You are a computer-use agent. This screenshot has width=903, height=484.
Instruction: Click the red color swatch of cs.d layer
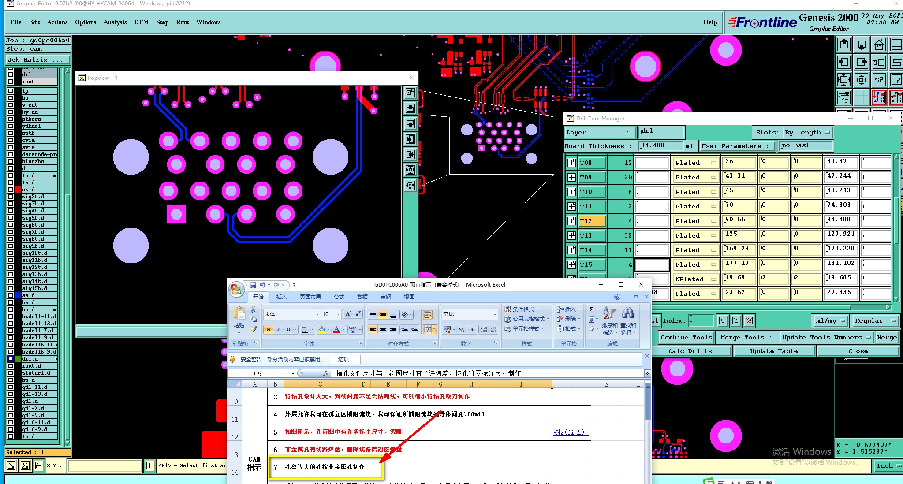click(x=18, y=190)
